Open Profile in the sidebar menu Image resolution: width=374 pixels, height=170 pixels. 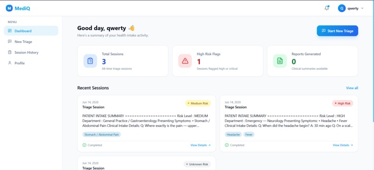click(31, 63)
